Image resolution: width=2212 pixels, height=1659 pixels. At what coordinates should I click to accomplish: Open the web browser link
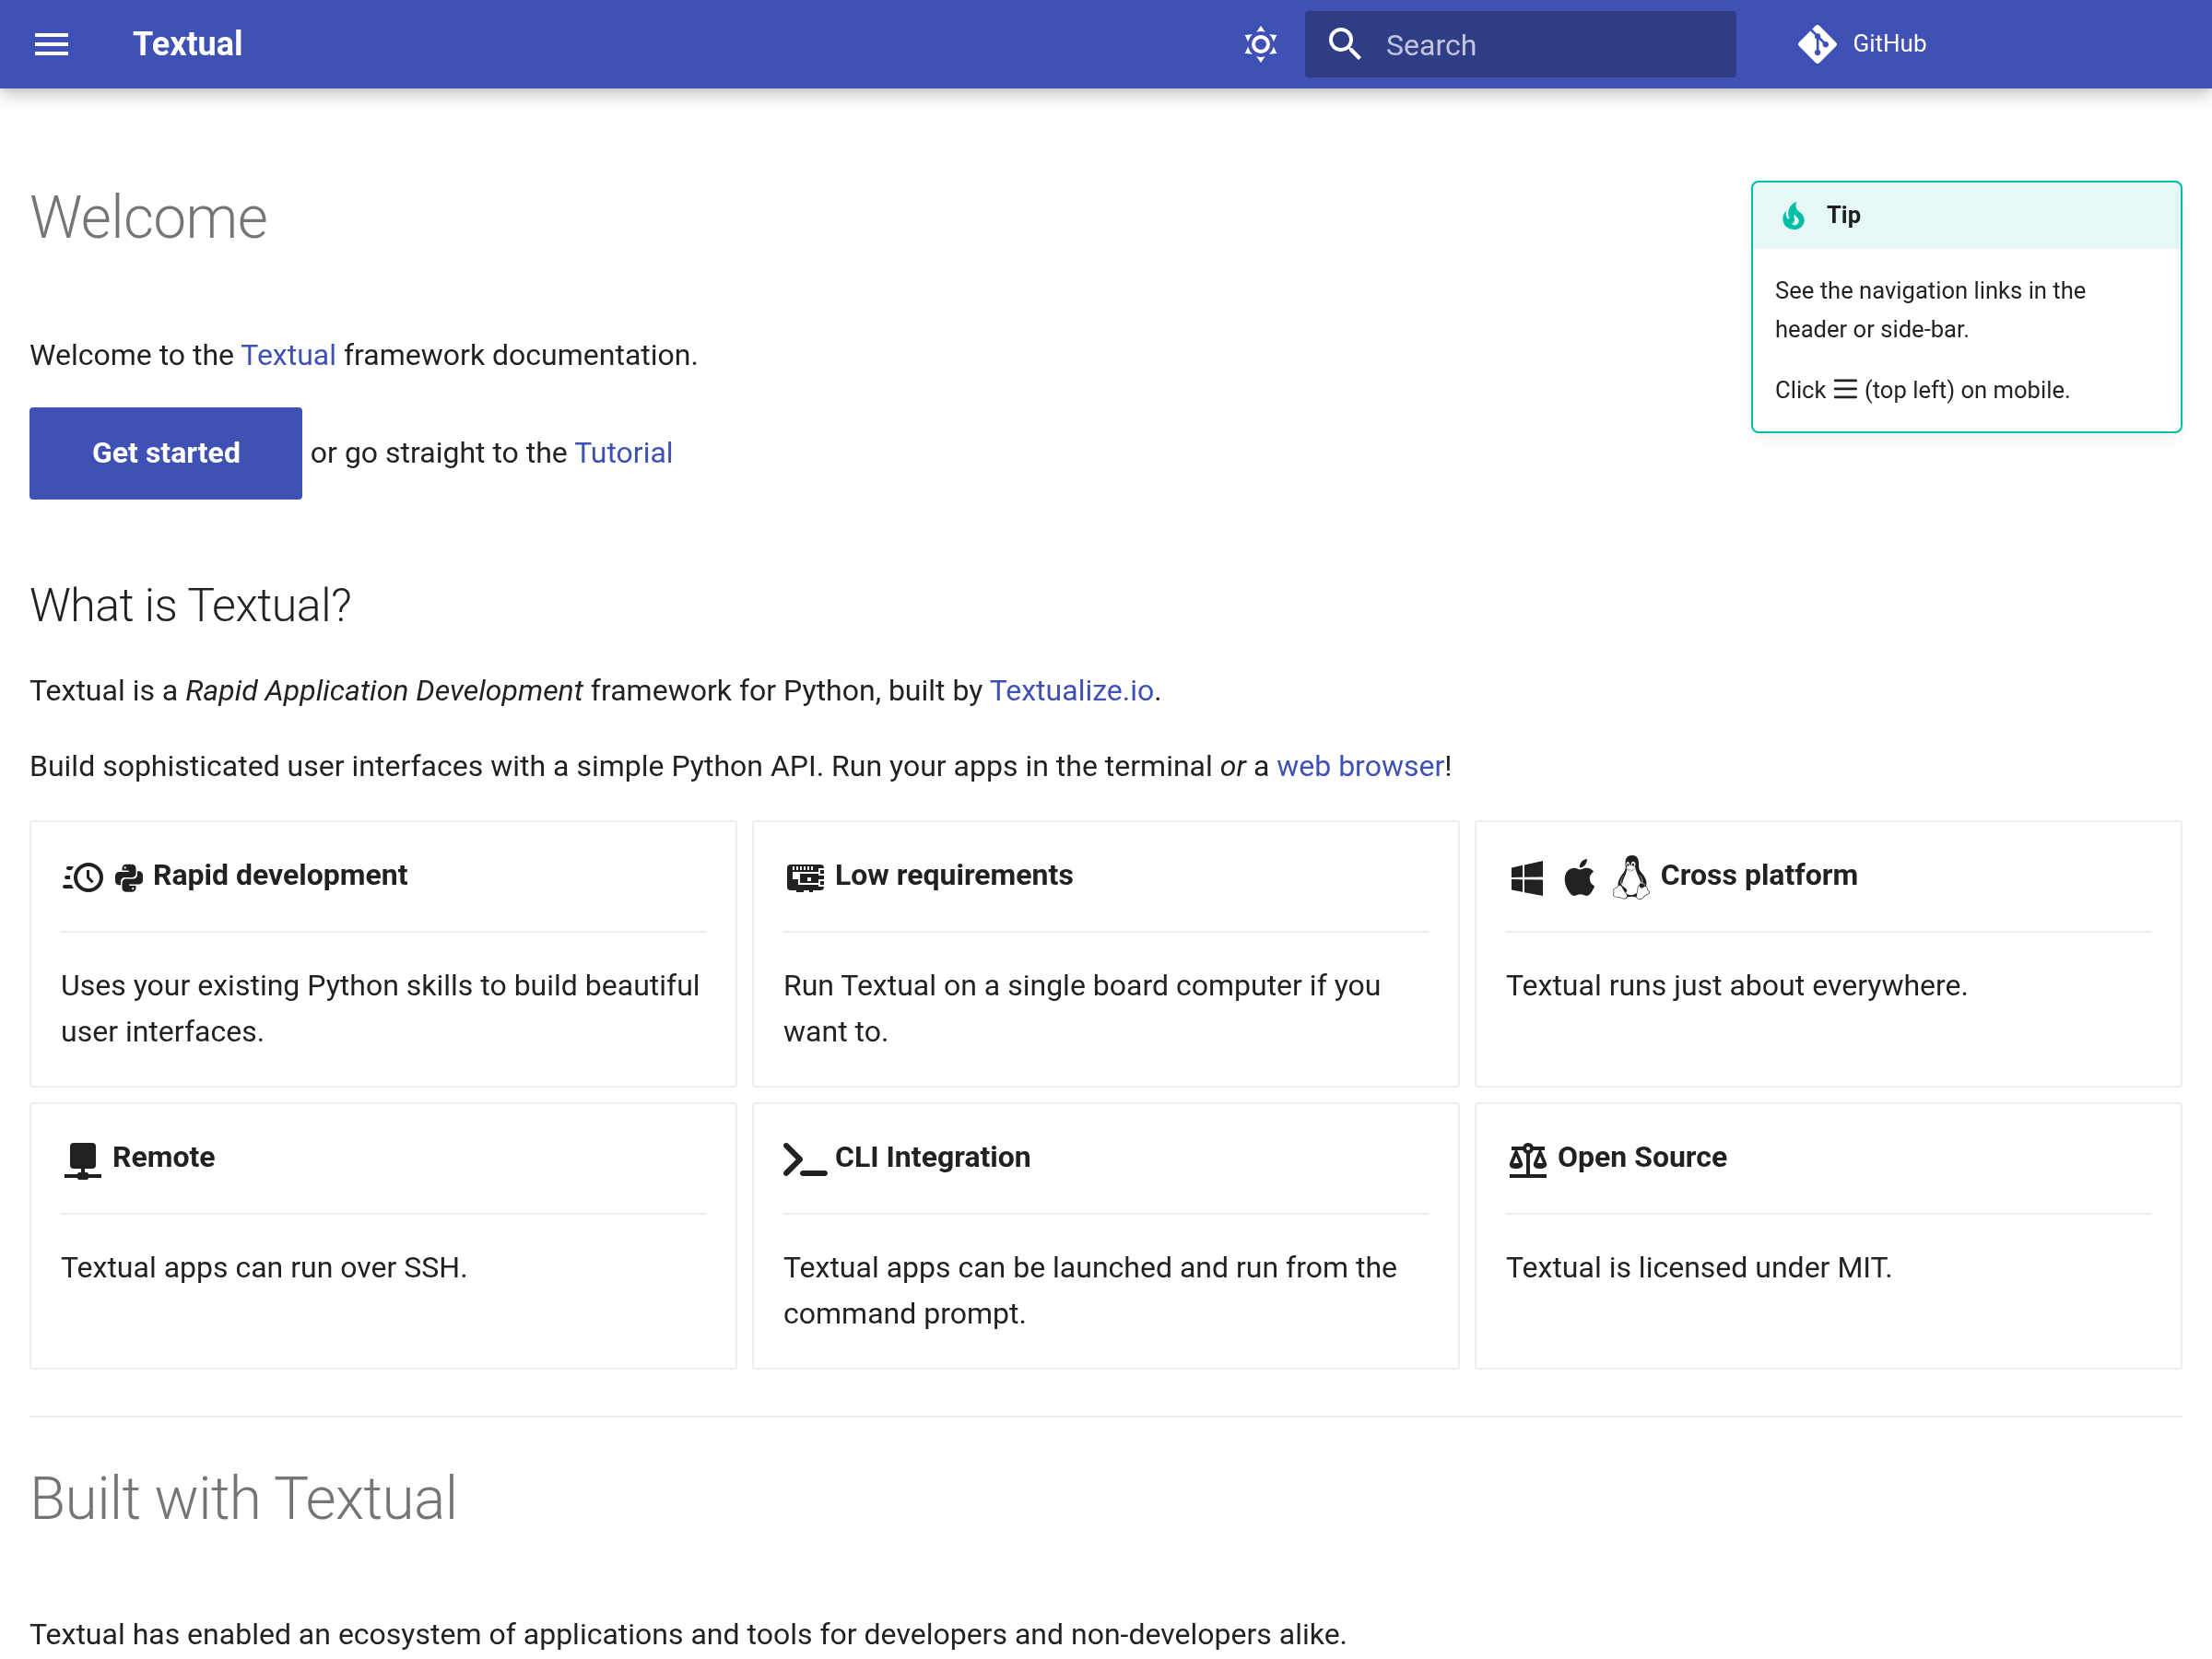1360,766
